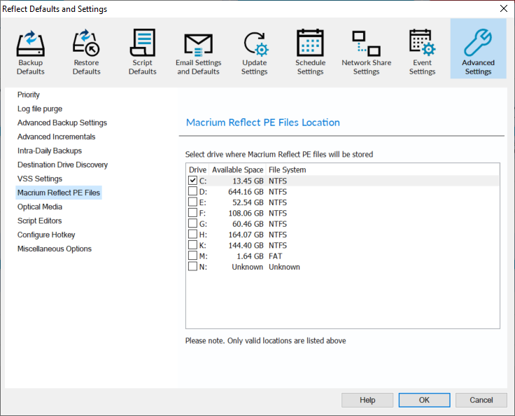Open Destination Drive Discovery page
The width and height of the screenshot is (515, 416).
[x=62, y=165]
